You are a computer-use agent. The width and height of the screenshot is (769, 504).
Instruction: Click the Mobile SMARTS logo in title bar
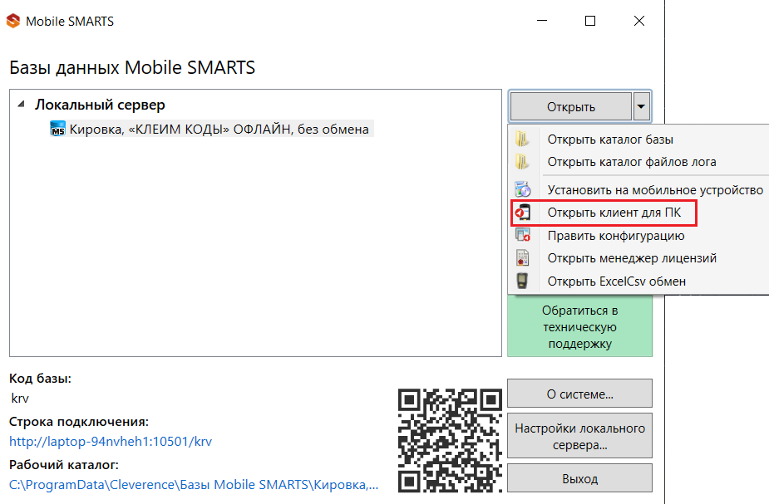[13, 21]
